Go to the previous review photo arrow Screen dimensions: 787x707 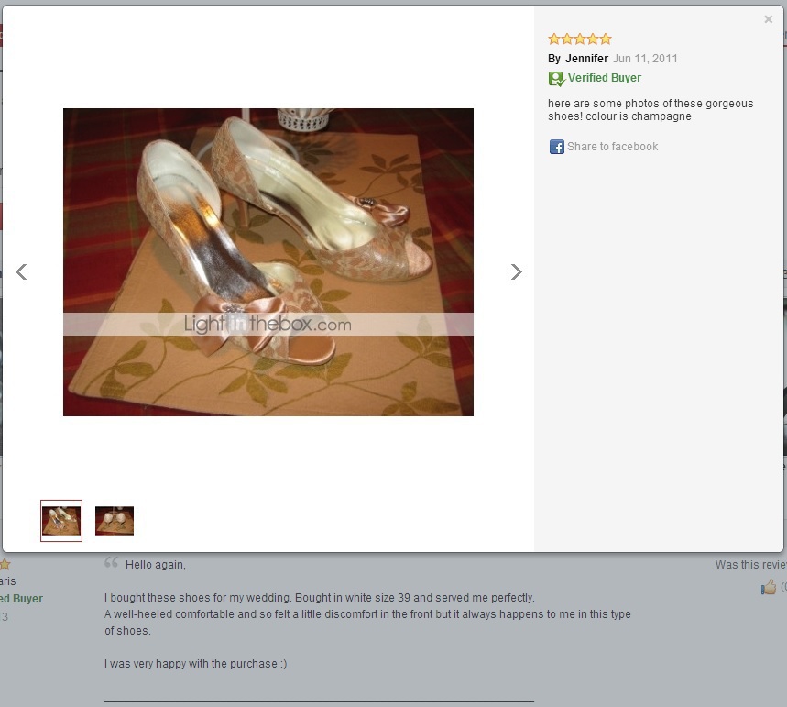point(21,271)
